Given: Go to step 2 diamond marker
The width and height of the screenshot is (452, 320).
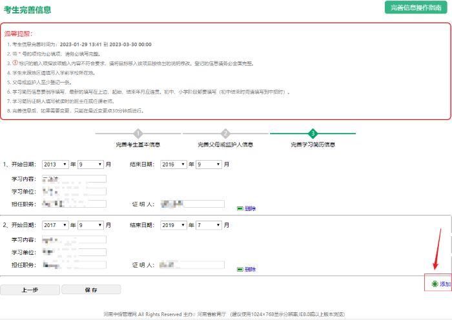Looking at the screenshot, I should (x=225, y=134).
